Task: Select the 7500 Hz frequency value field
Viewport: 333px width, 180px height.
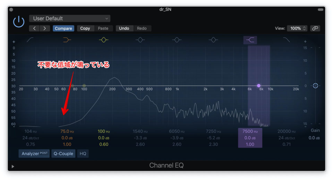Action: [x=250, y=131]
